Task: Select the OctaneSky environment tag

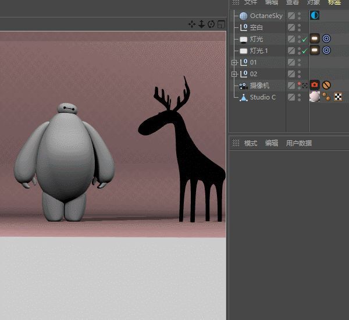Action: tap(315, 15)
